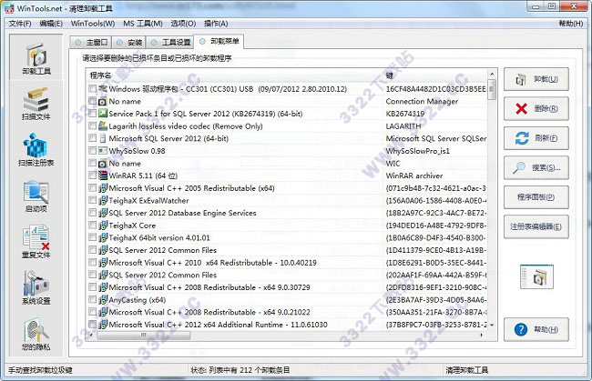Check the AnyCasting (x64) checkbox
This screenshot has width=592, height=381.
tap(93, 299)
